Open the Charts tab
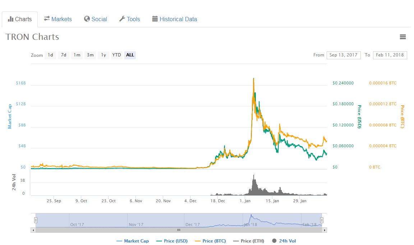The height and width of the screenshot is (245, 414). click(x=20, y=19)
